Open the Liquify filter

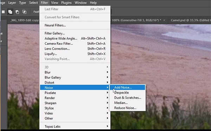click(75, 54)
